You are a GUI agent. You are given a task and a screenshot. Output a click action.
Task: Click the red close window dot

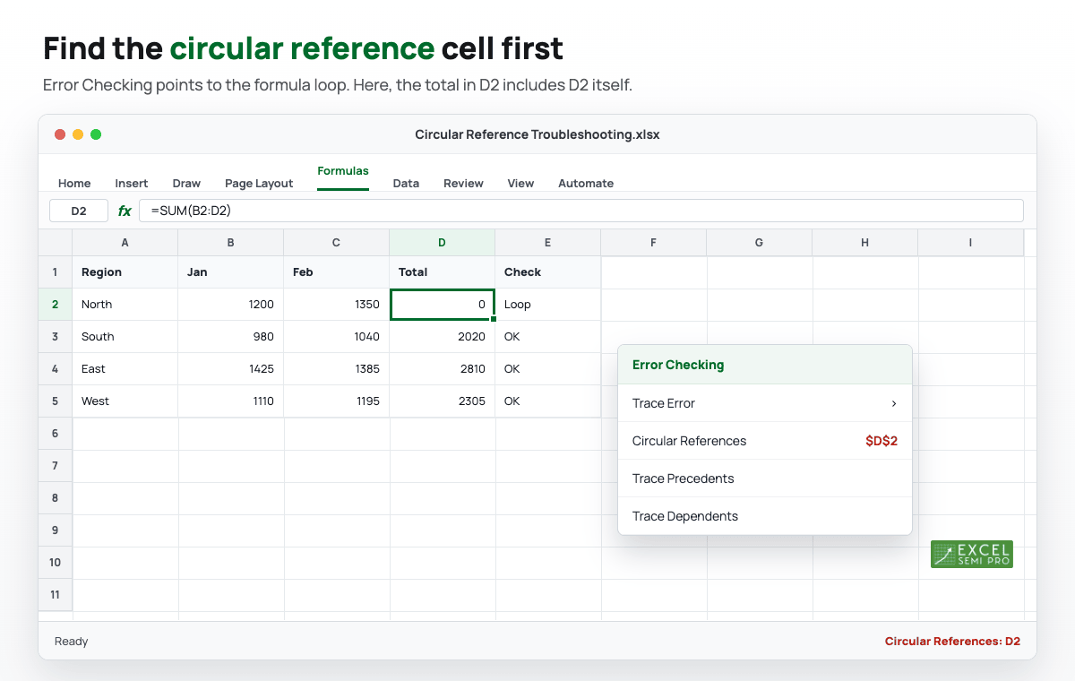[60, 134]
